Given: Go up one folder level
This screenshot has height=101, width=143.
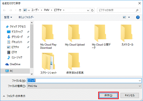Looking at the screenshot, I should pyautogui.click(x=20, y=10).
